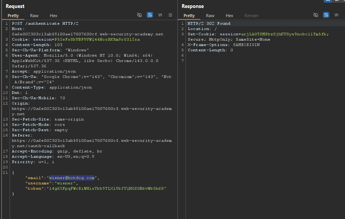Image resolution: width=345 pixels, height=219 pixels.
Task: Toggle show newline characters in Request pane
Action: click(x=160, y=15)
